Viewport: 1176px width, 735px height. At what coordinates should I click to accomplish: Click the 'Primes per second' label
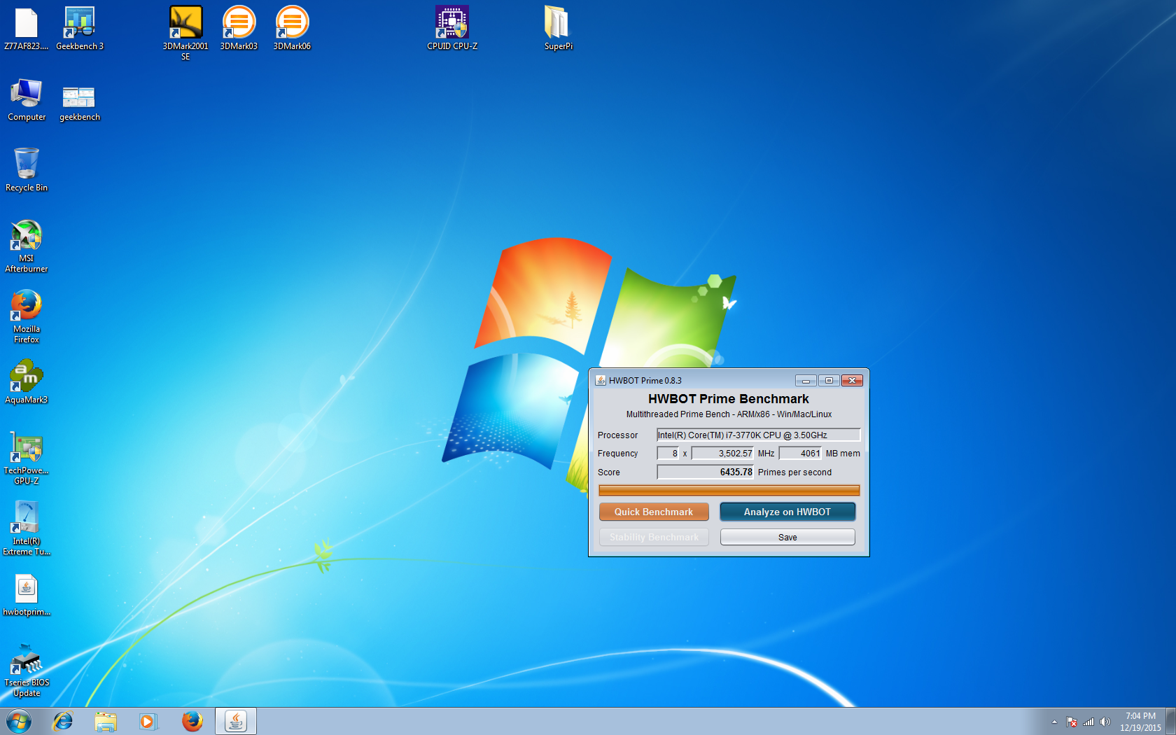[x=794, y=472]
